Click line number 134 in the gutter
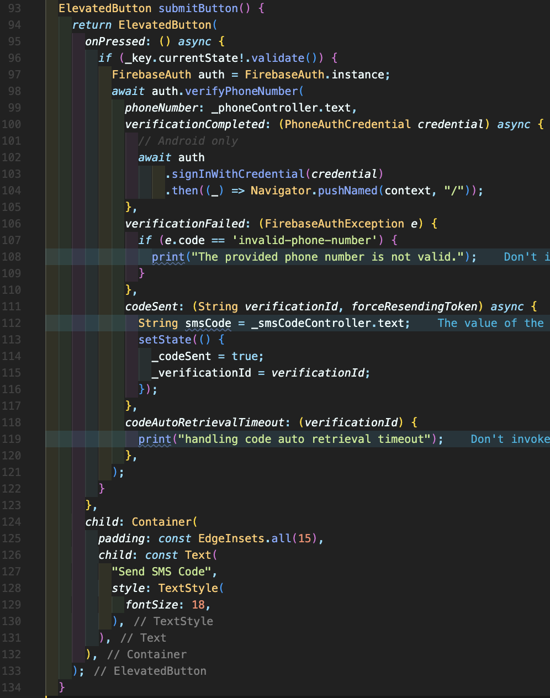 click(x=11, y=688)
